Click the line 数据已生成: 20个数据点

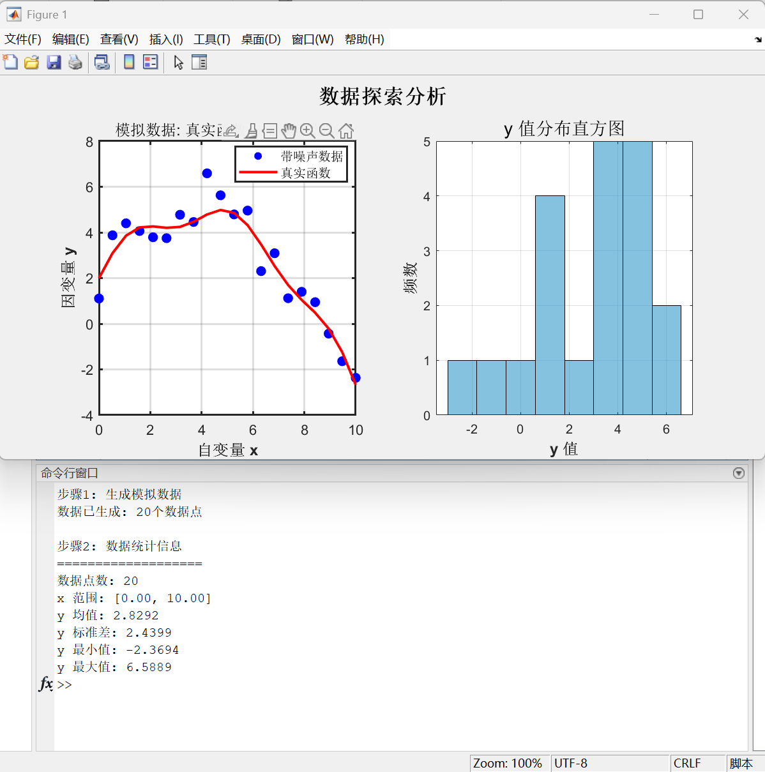pyautogui.click(x=130, y=511)
